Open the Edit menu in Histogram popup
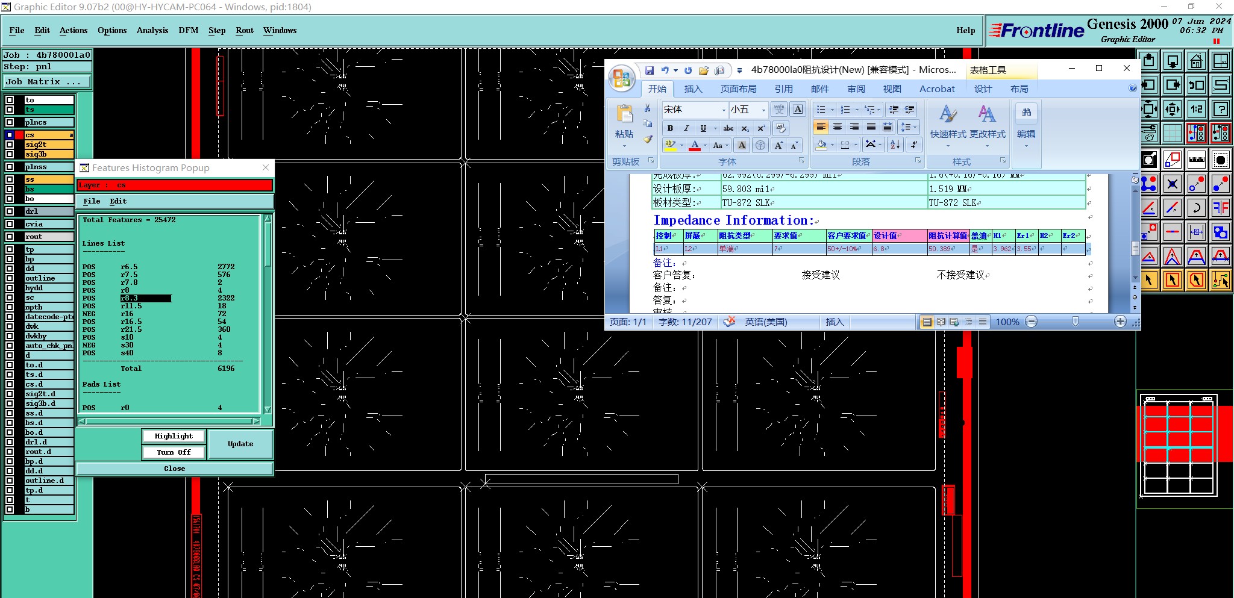Viewport: 1234px width, 598px height. pyautogui.click(x=118, y=201)
